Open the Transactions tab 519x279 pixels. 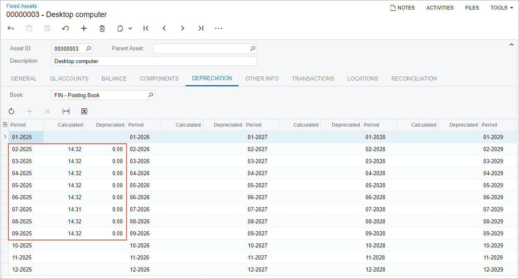coord(313,78)
